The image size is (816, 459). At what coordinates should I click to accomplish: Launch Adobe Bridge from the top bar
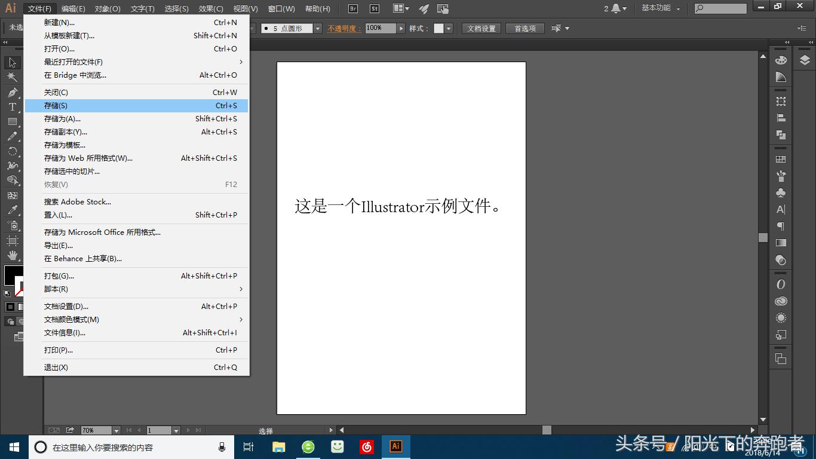tap(352, 8)
